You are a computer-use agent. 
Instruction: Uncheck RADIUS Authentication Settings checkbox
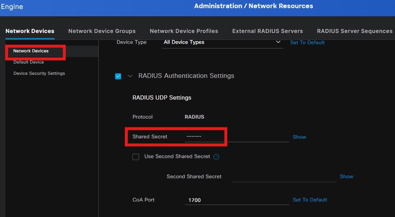pos(118,76)
